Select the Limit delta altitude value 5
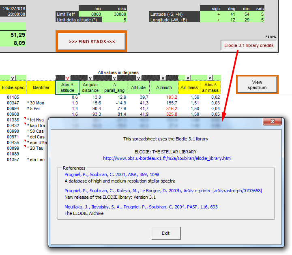This screenshot has height=255, width=292. pos(114,20)
